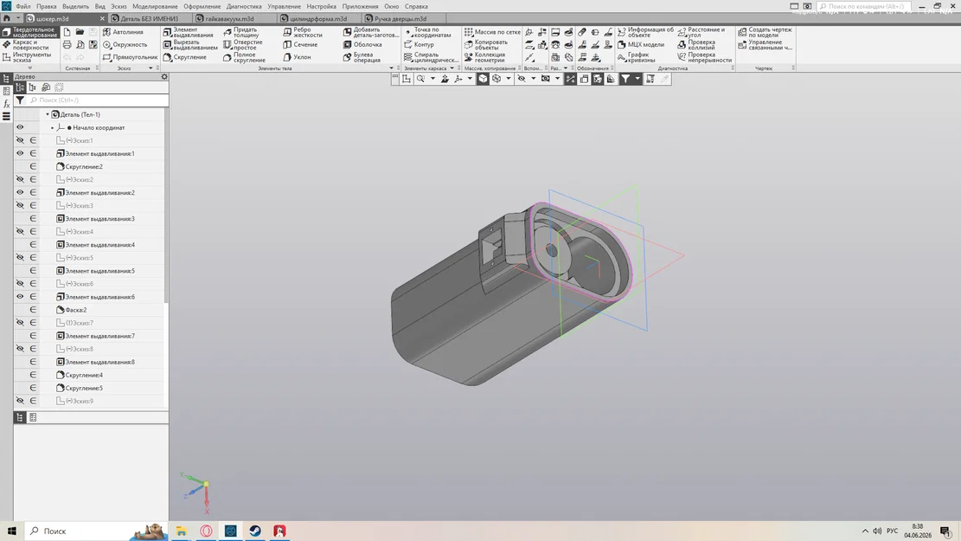The height and width of the screenshot is (541, 961).
Task: Start the Элемент выдавливания extrude operation
Action: [189, 32]
